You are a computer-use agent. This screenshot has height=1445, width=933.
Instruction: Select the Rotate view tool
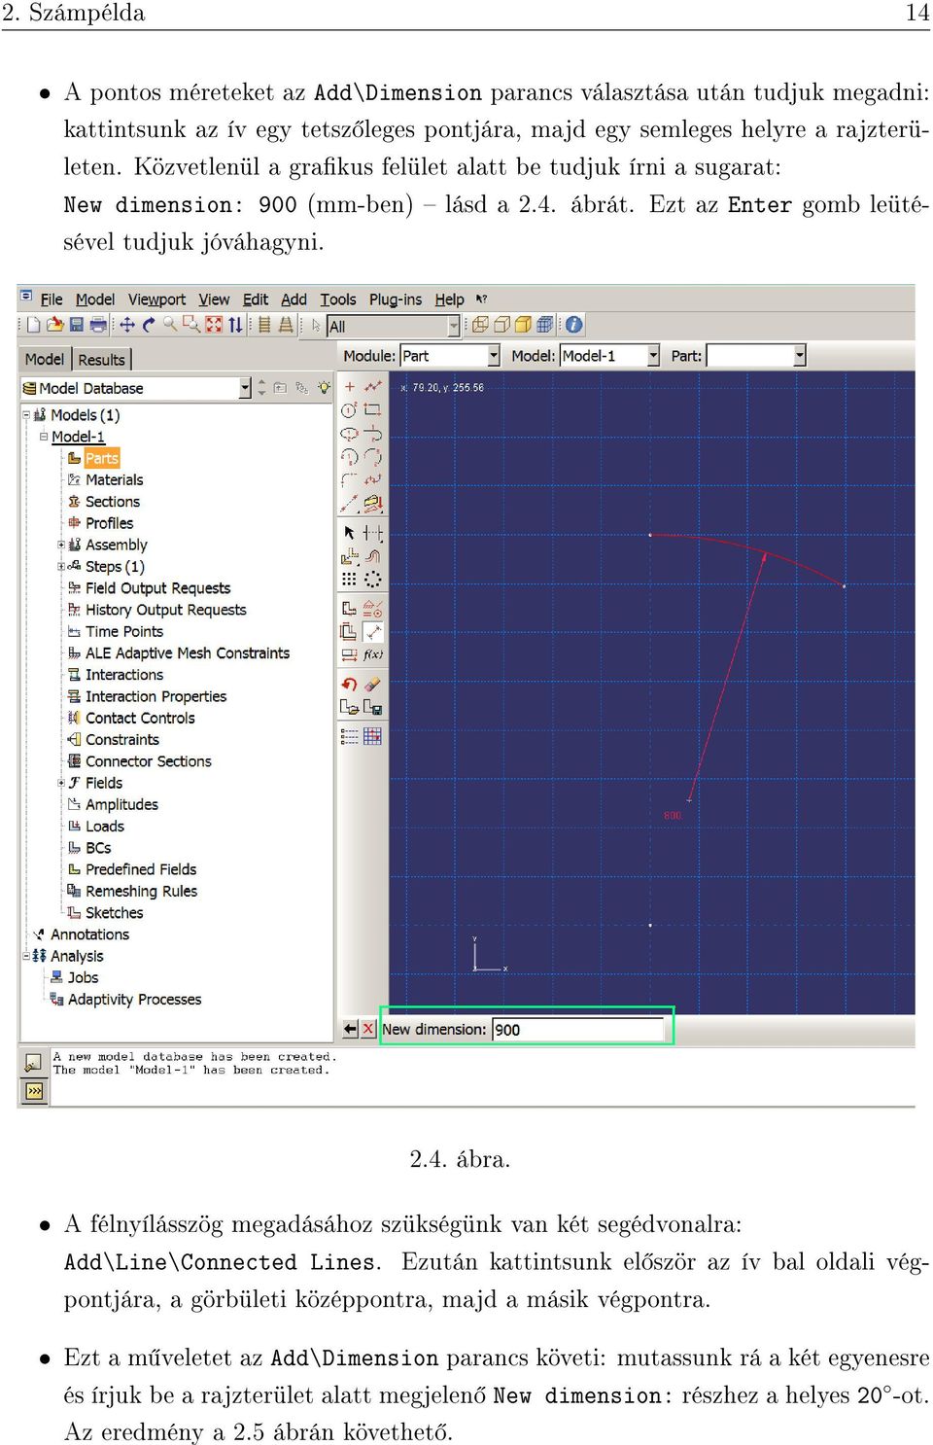(149, 325)
